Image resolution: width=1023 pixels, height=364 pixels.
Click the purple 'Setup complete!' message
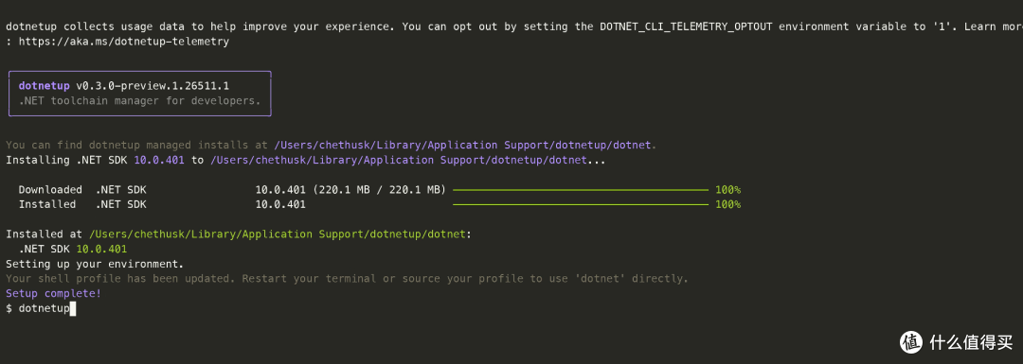click(53, 294)
